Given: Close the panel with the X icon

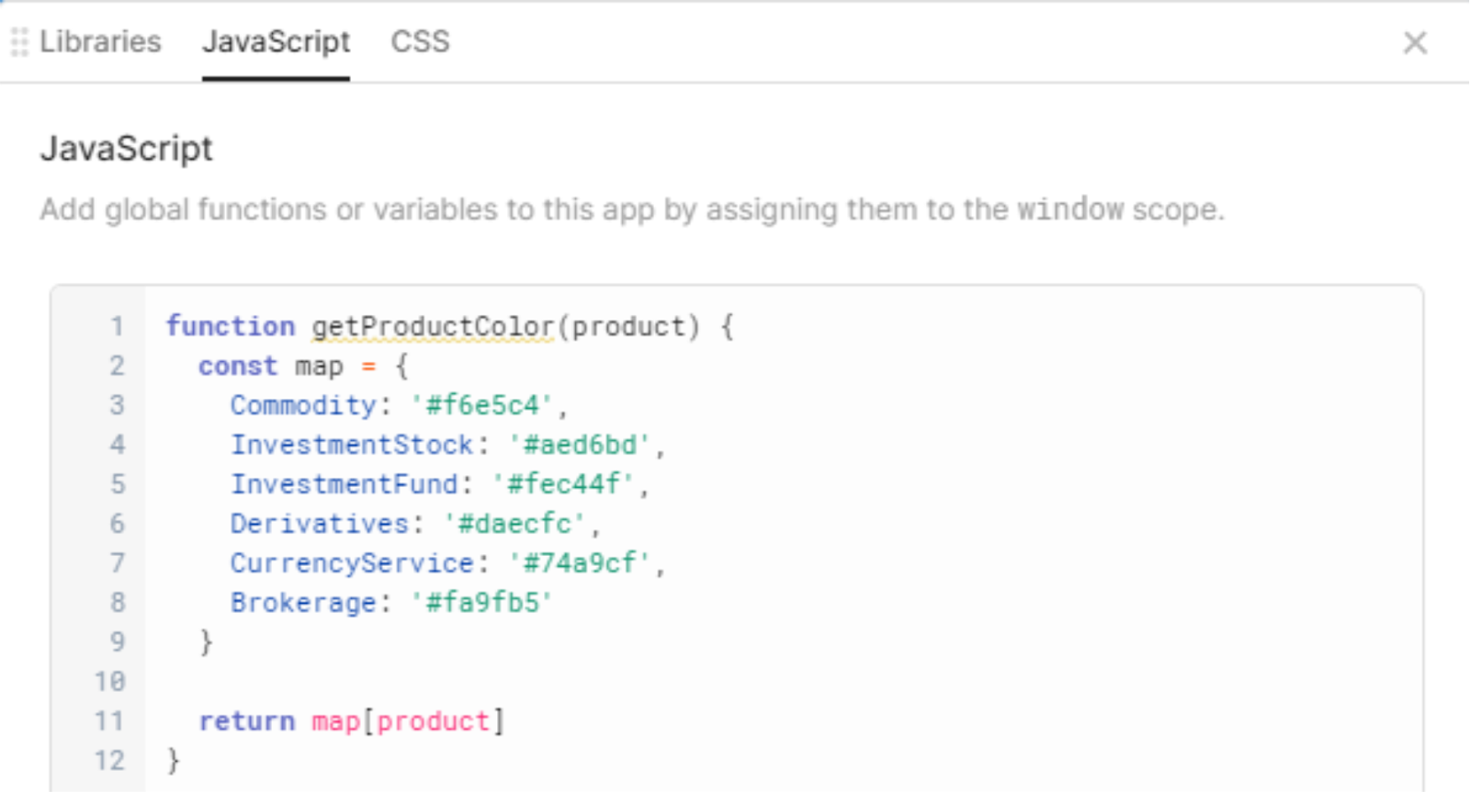Looking at the screenshot, I should point(1415,42).
